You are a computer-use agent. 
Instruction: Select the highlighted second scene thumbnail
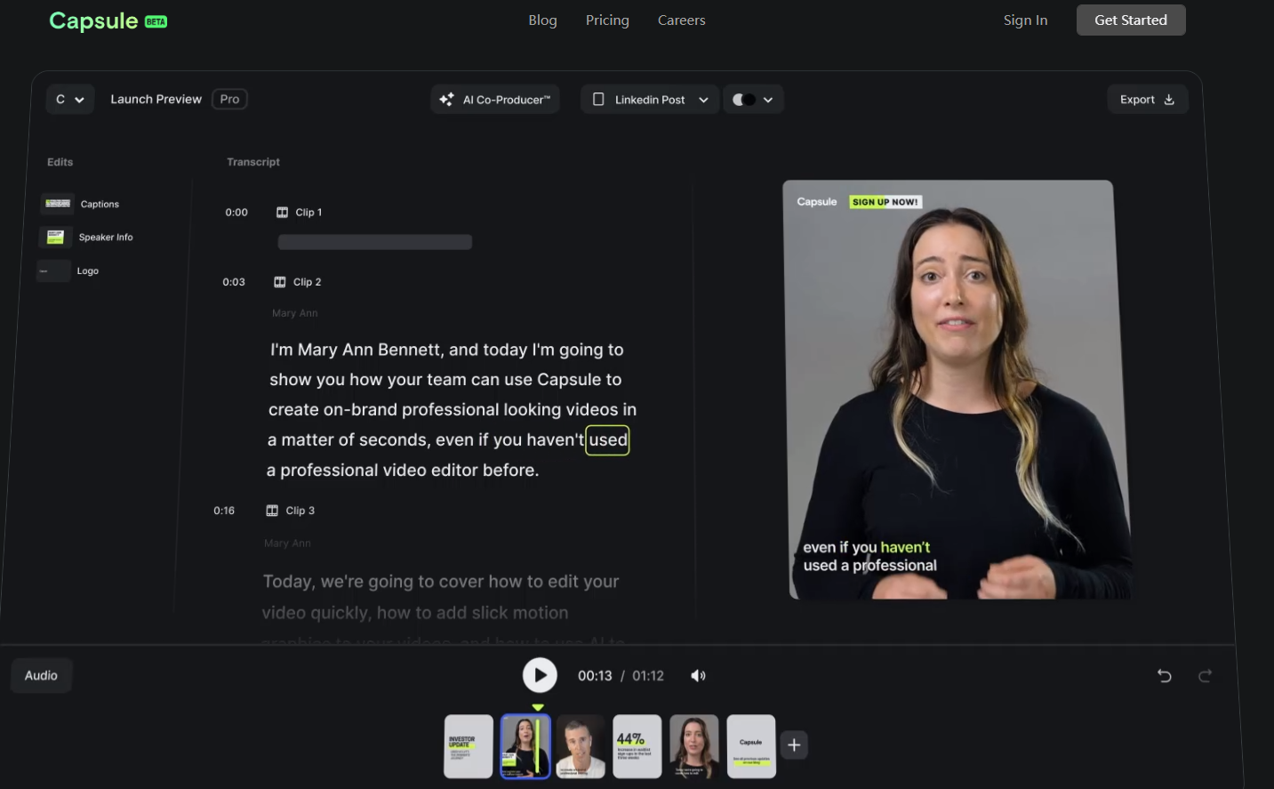point(525,746)
